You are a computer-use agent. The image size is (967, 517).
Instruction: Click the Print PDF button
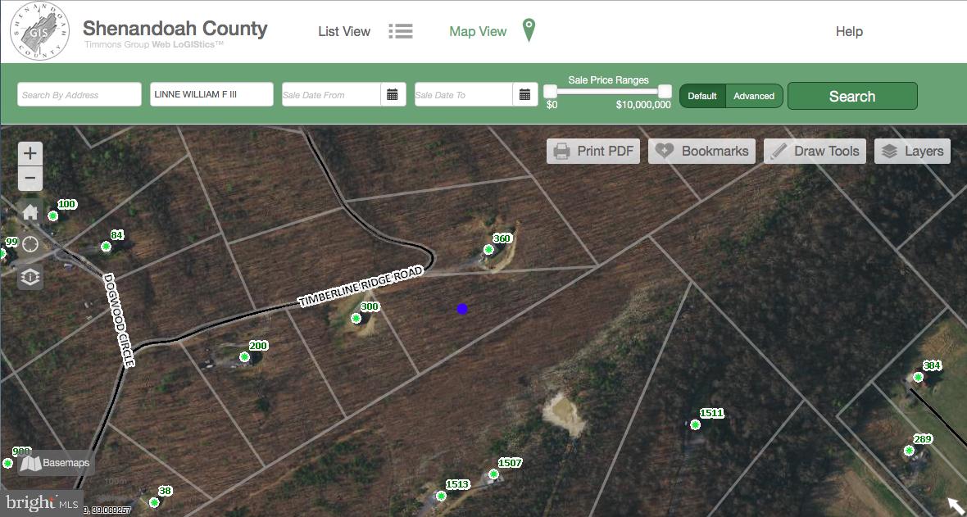click(x=593, y=151)
